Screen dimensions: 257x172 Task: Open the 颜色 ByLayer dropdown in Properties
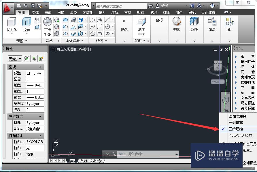tap(35, 73)
